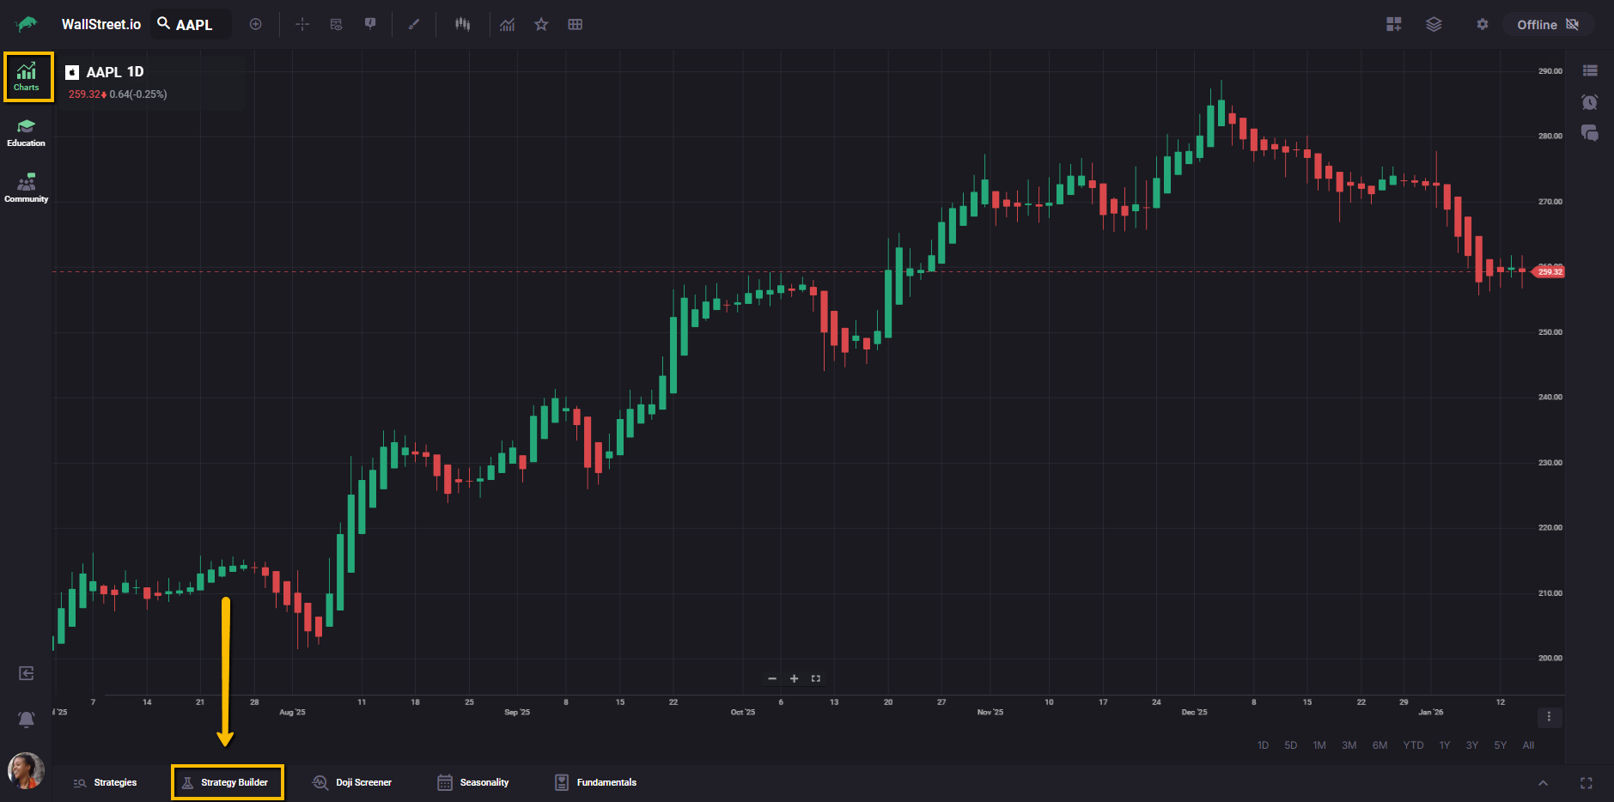Open the drawing brush tool

(x=414, y=24)
